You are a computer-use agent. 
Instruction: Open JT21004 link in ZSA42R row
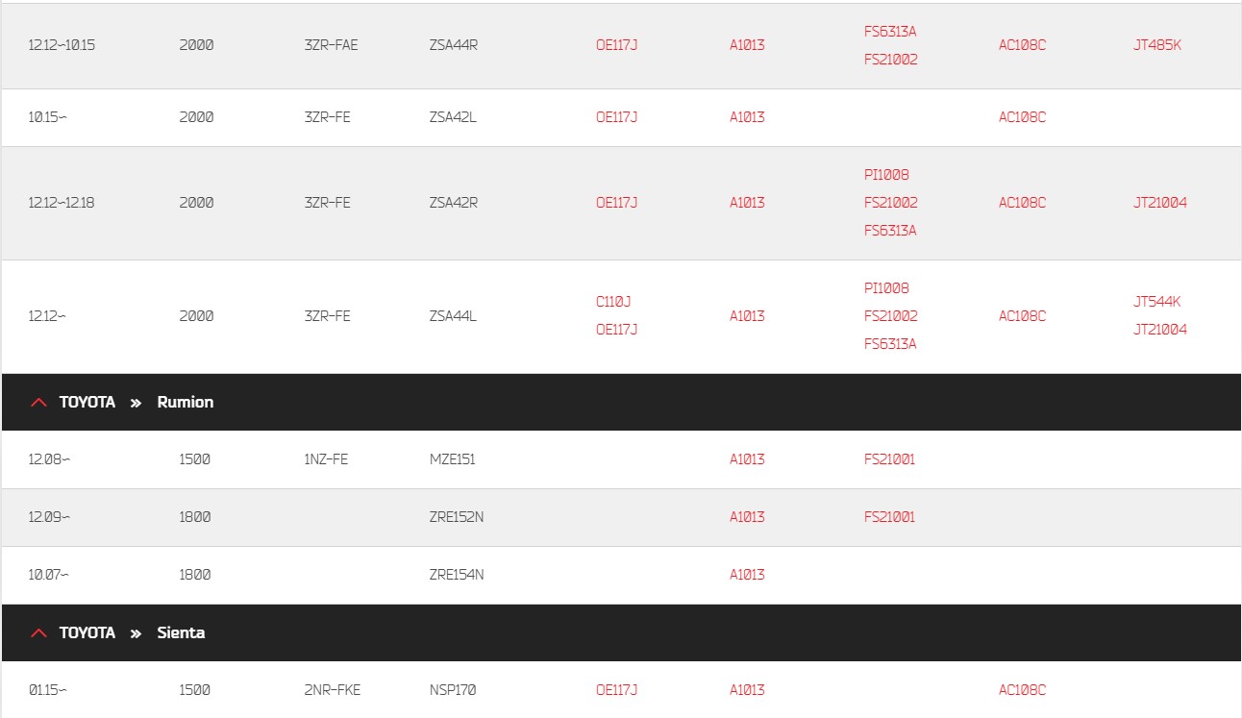point(1160,203)
